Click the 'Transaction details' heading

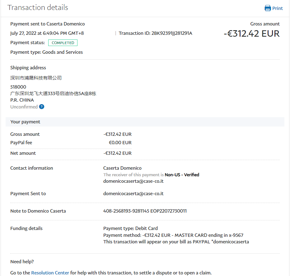tap(38, 7)
